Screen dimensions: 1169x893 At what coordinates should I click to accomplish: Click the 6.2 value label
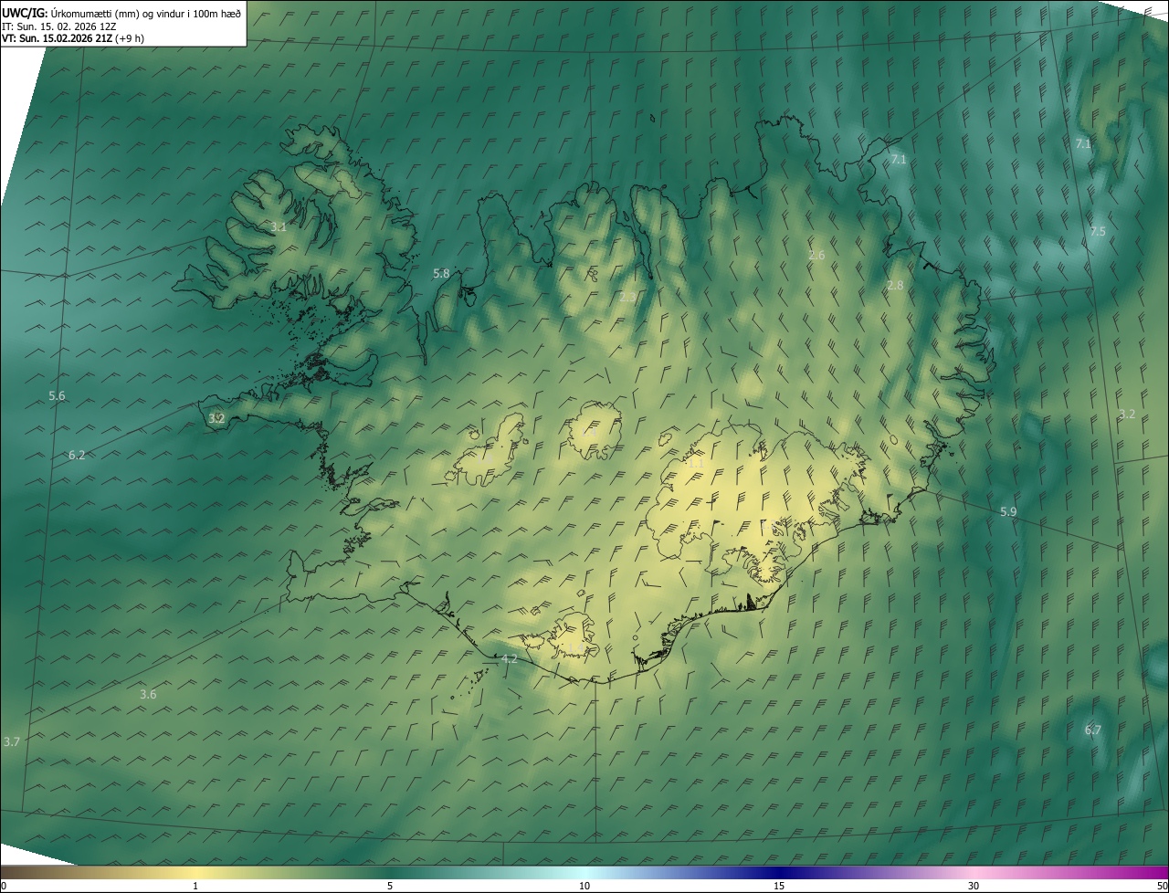pyautogui.click(x=77, y=456)
